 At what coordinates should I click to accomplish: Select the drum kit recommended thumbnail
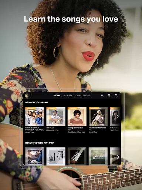click(x=35, y=156)
